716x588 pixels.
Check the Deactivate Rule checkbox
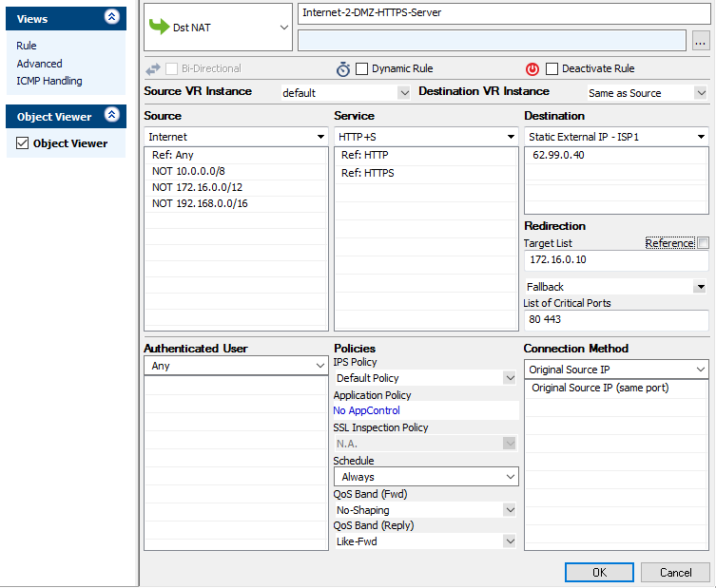[x=552, y=69]
